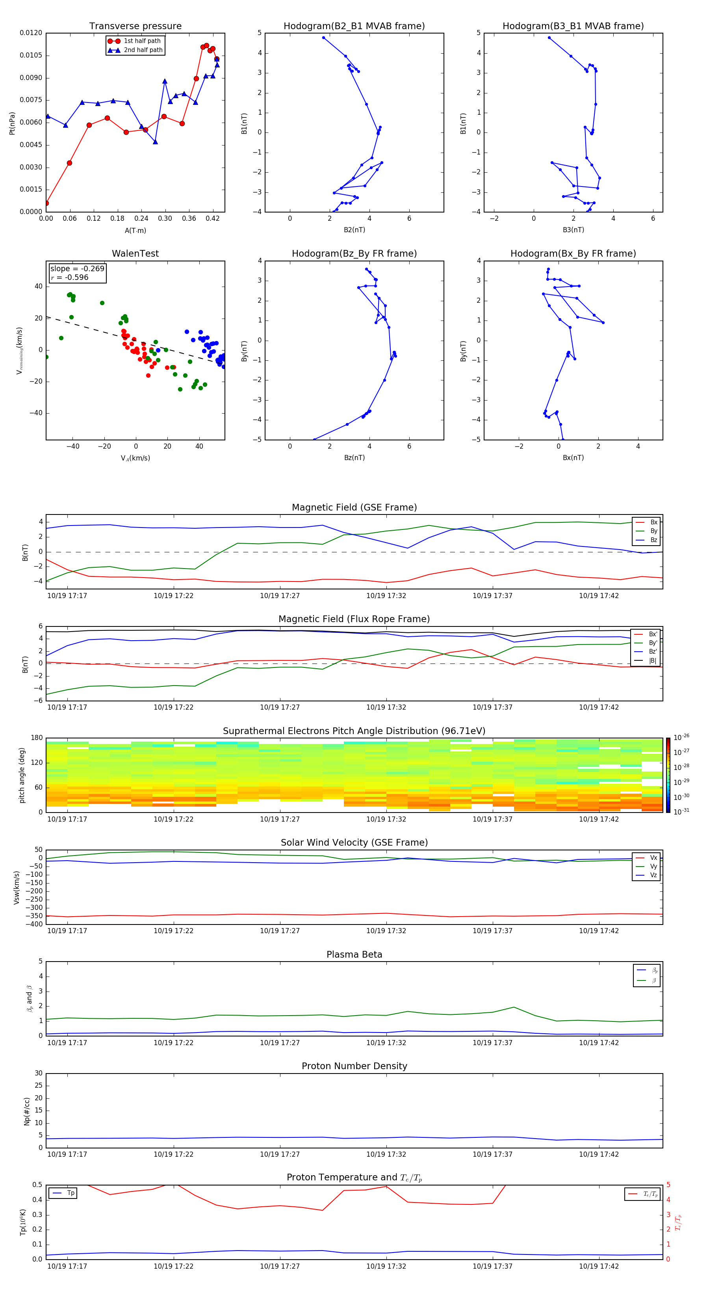709x1301 pixels.
Task: Click the 'Bx(nT)' x-axis label
Action: [x=573, y=458]
